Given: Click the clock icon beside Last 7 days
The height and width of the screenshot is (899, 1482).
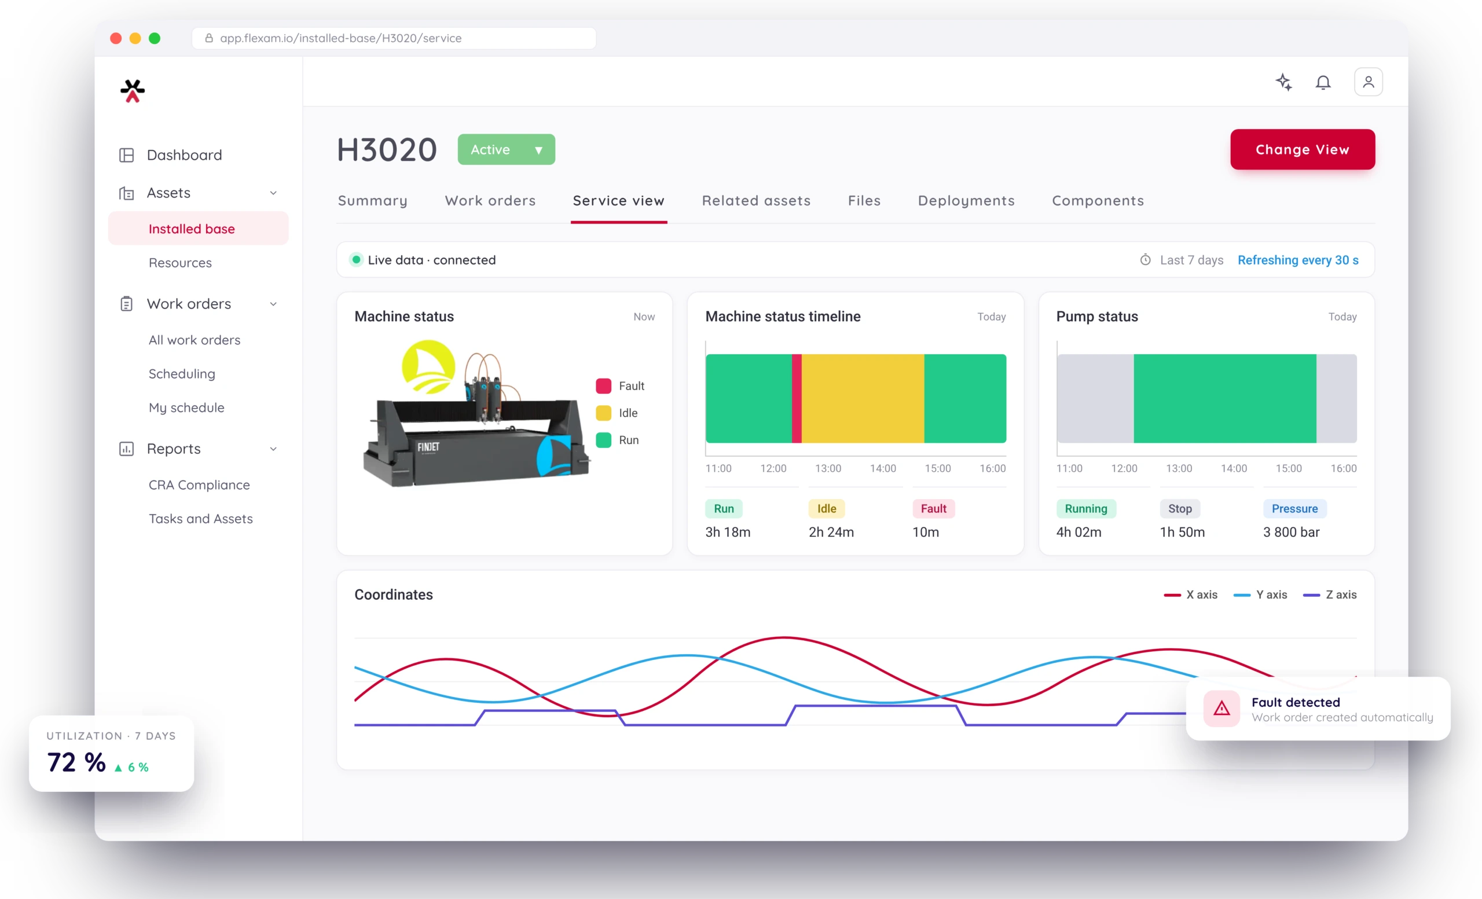Looking at the screenshot, I should click(1145, 260).
